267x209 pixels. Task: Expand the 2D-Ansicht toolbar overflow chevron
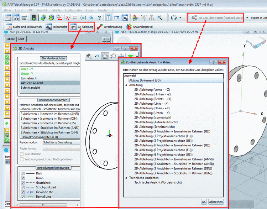click(137, 56)
